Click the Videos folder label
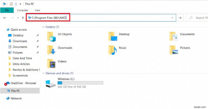208x109 pixels. (x=62, y=61)
